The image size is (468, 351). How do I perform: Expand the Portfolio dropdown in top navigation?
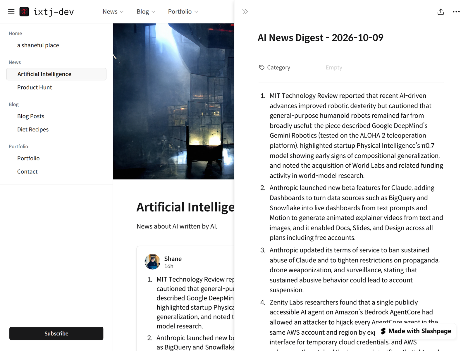pos(183,12)
